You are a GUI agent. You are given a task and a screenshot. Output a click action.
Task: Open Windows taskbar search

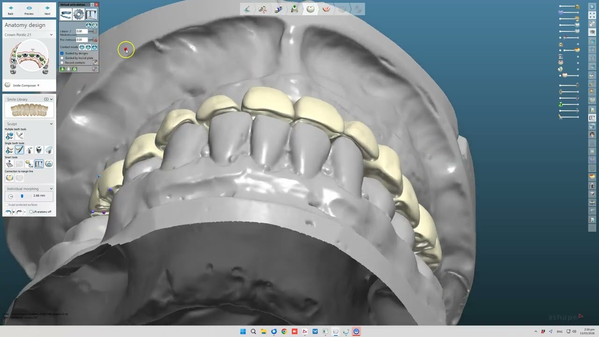click(x=253, y=331)
